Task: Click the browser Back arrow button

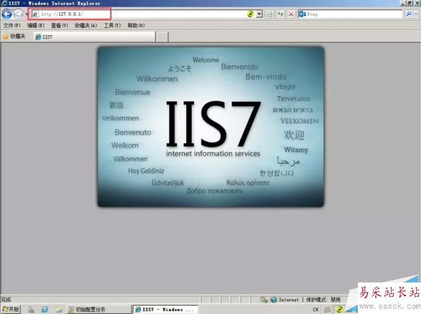Action: (7, 14)
